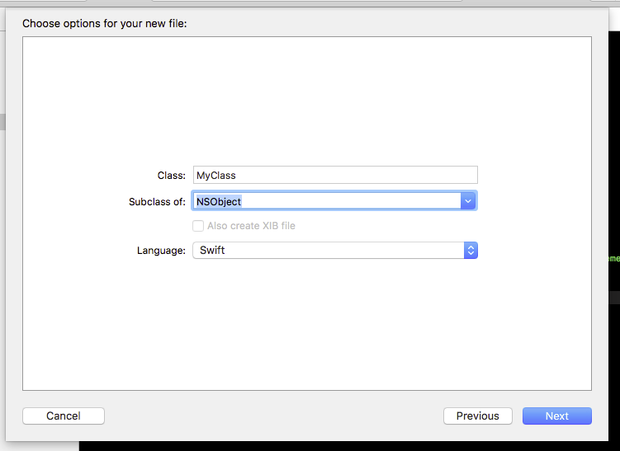Click the "Choose options for your new file" heading

point(105,23)
